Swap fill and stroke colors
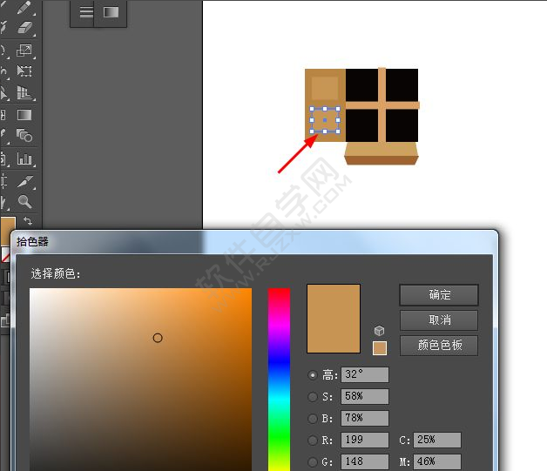547x471 pixels. click(28, 220)
